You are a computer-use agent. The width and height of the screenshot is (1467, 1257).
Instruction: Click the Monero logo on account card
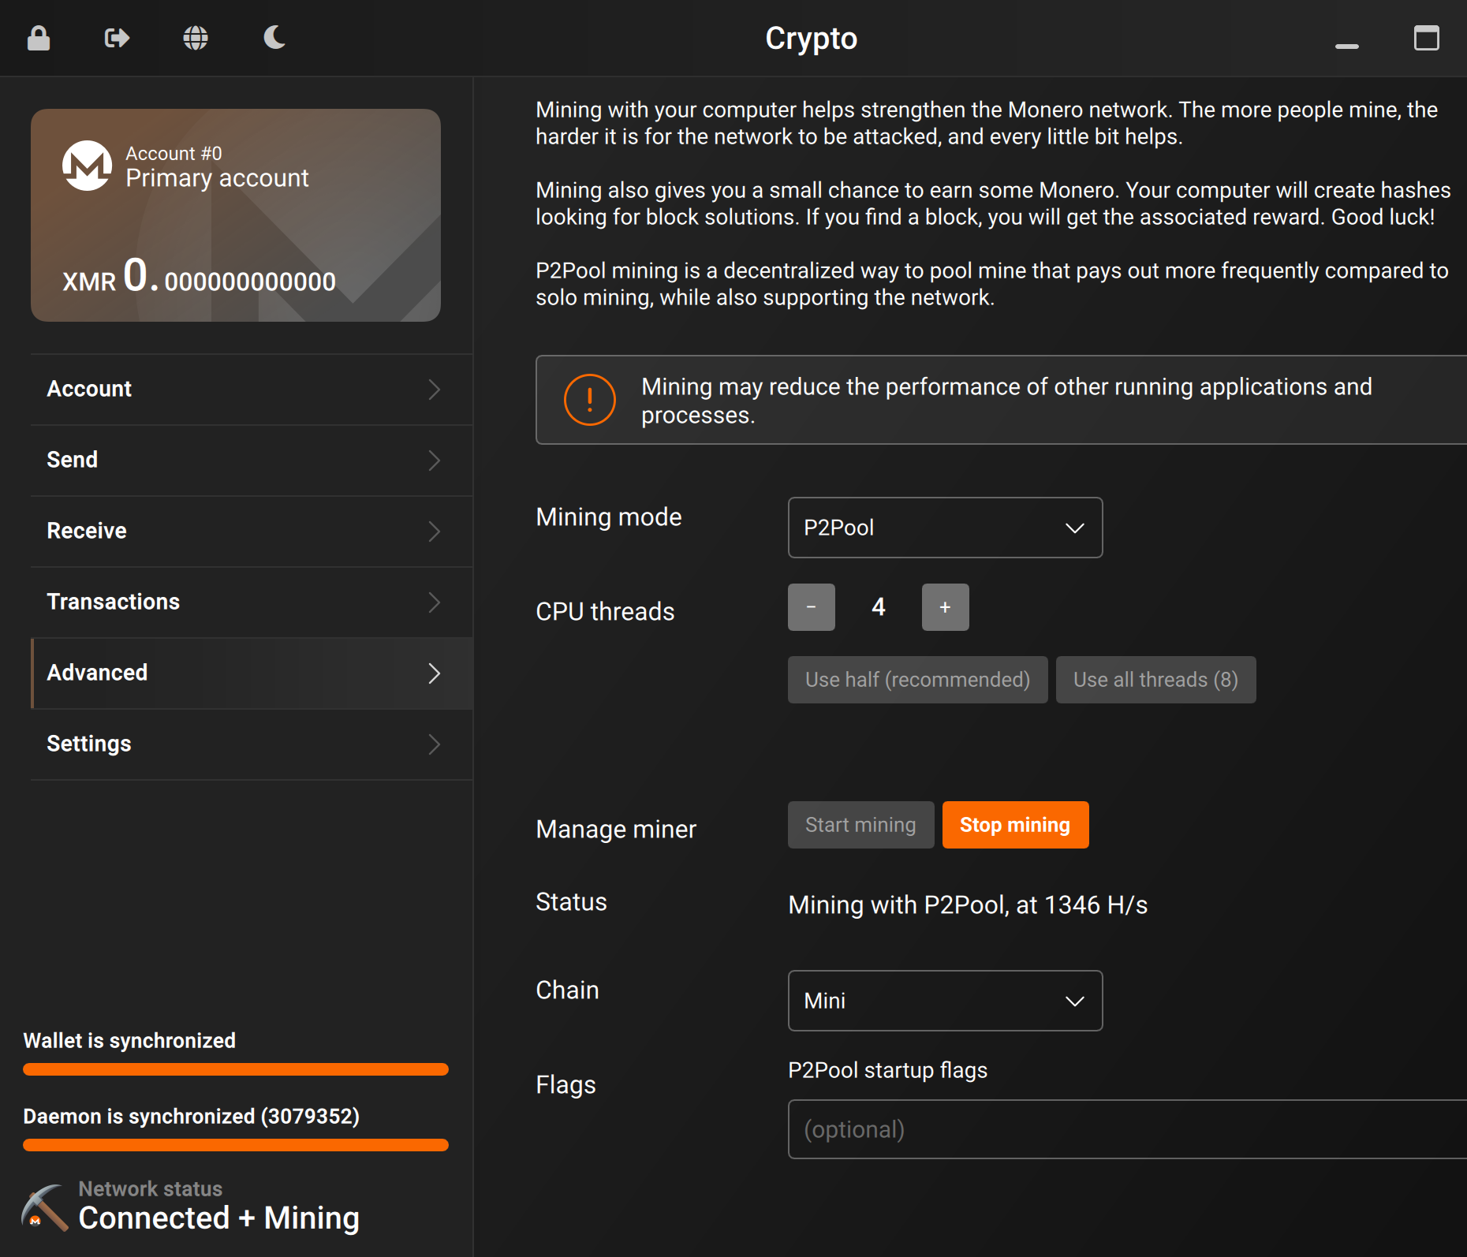(87, 166)
